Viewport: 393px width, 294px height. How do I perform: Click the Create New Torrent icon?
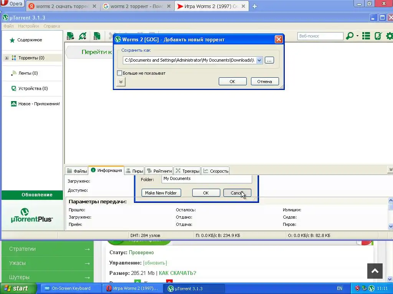point(97,36)
